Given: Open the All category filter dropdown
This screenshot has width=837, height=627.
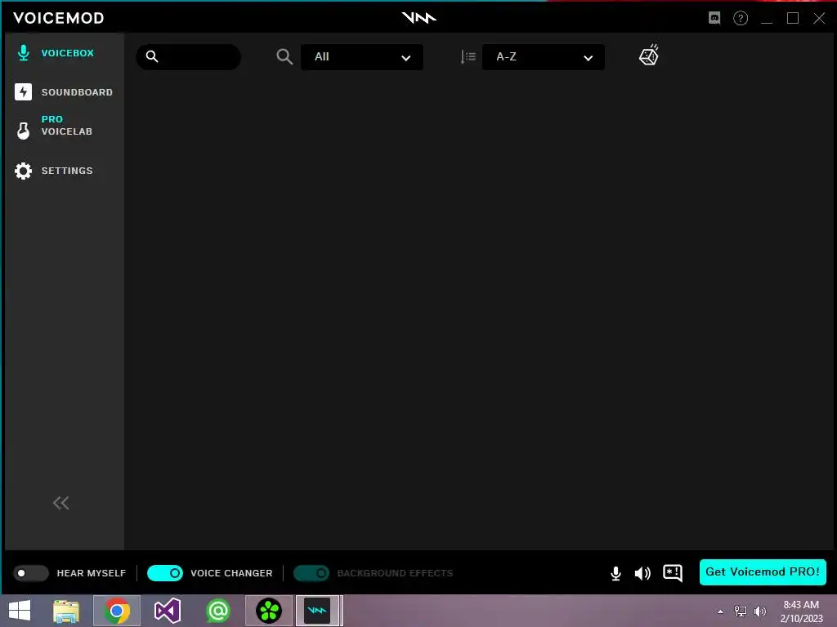Looking at the screenshot, I should 362,57.
